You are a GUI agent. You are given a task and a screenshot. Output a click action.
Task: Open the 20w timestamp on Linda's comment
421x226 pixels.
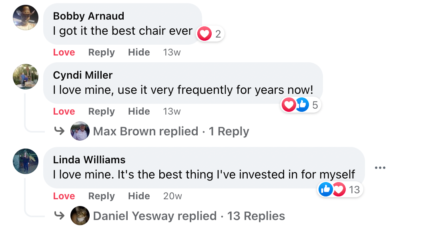click(172, 196)
